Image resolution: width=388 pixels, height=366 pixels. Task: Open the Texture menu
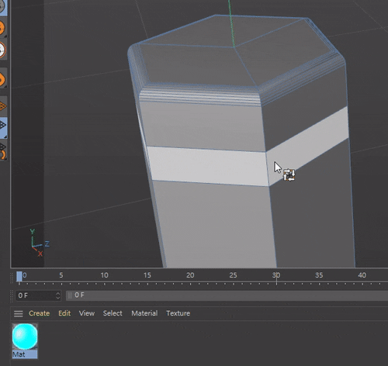click(178, 313)
